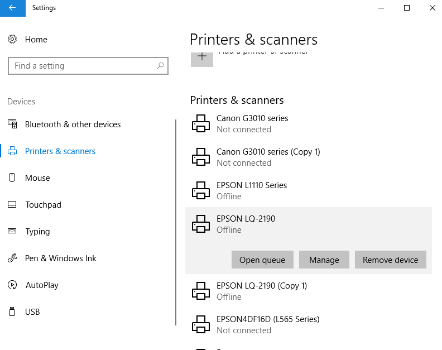Click the search magnifier icon

point(160,66)
